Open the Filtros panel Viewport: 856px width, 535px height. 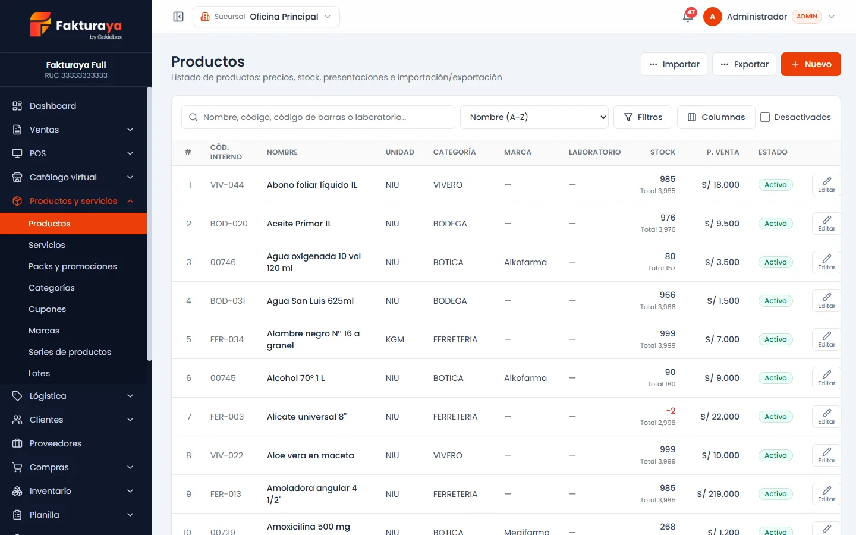click(643, 117)
